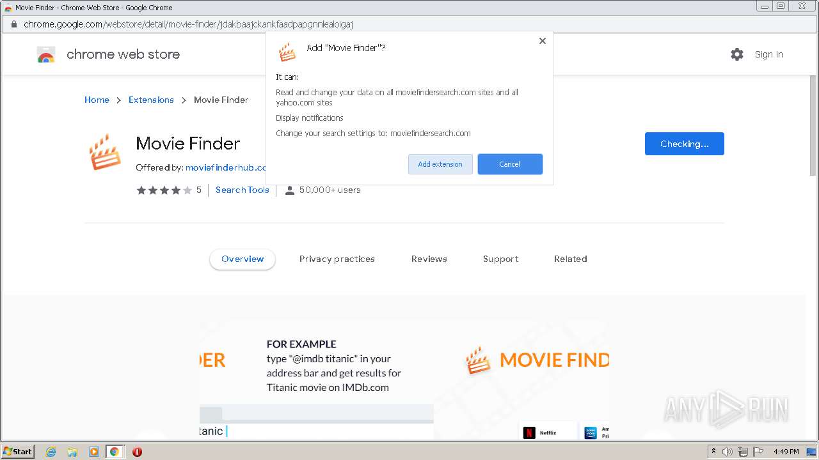Go to the Home breadcrumb
Image resolution: width=819 pixels, height=460 pixels.
coord(97,100)
